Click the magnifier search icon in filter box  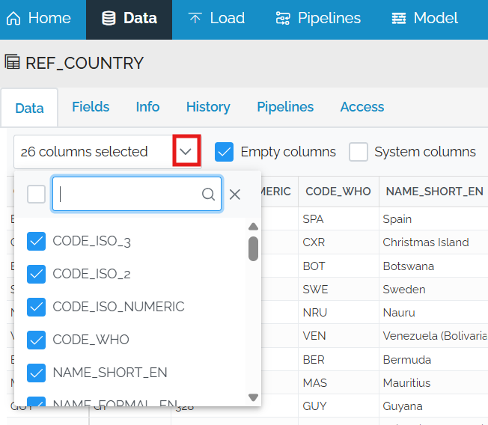point(208,194)
